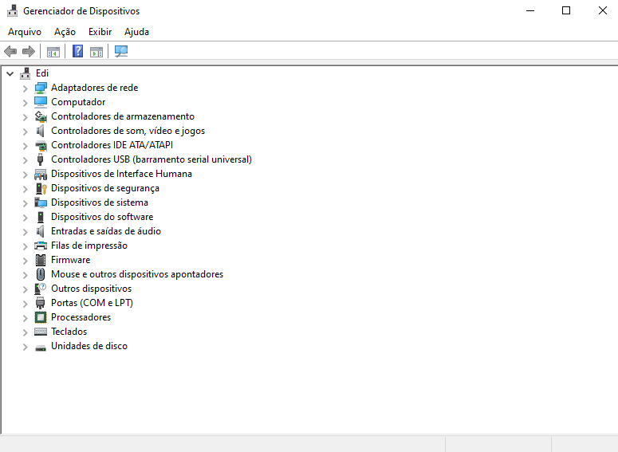Click the Back arrow toolbar icon
Viewport: 618px width, 452px height.
point(10,51)
